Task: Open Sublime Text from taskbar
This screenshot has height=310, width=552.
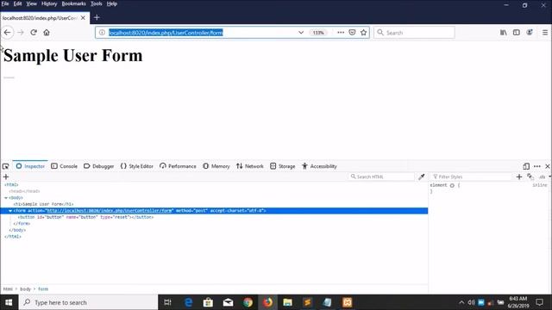Action: pyautogui.click(x=307, y=302)
